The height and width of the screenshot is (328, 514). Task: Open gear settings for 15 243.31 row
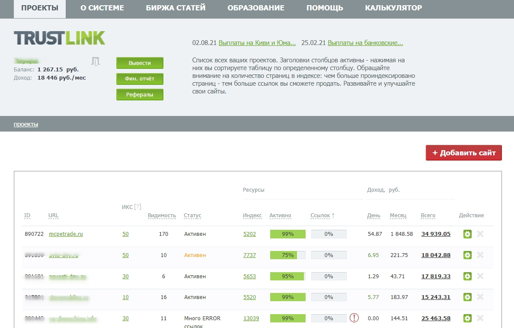click(467, 297)
